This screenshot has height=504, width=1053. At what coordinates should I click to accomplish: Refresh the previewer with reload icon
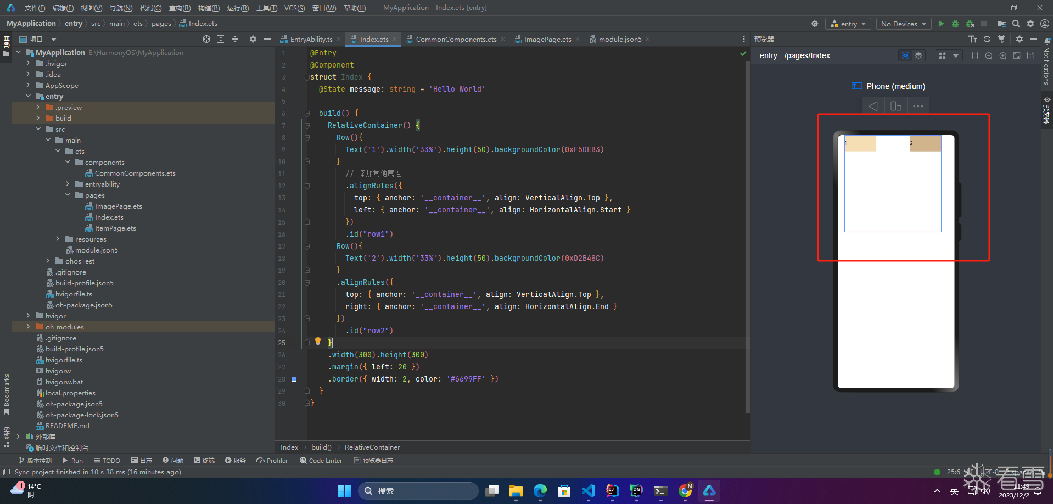987,39
